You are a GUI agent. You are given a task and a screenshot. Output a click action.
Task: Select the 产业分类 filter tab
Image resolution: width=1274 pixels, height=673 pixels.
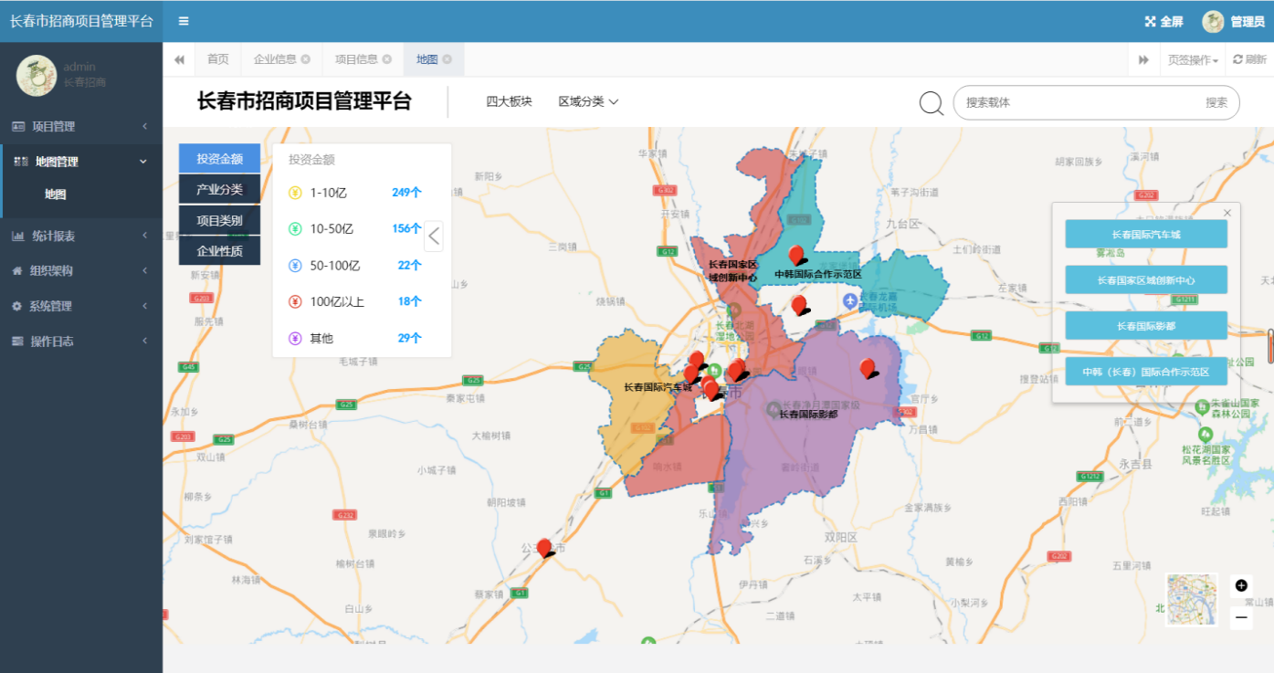pyautogui.click(x=219, y=189)
